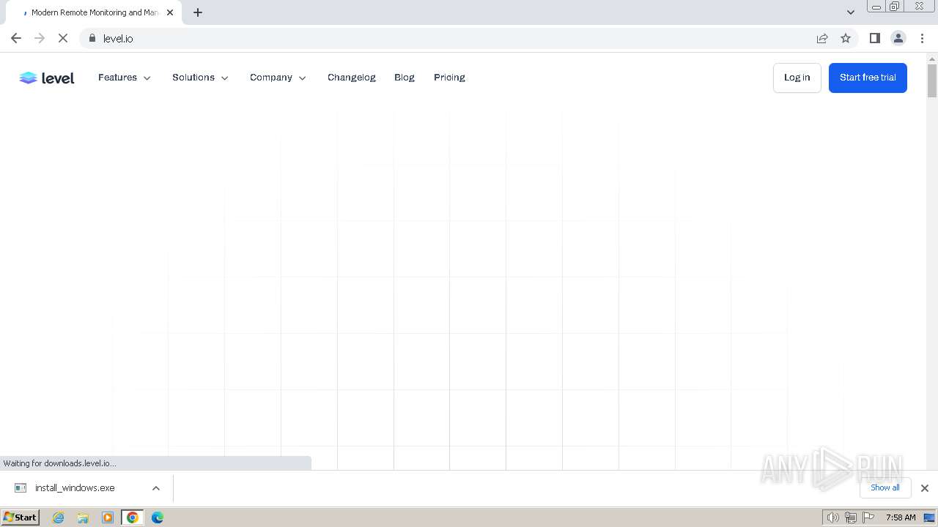Bookmark this page with the star icon
This screenshot has height=527, width=938.
(x=846, y=38)
